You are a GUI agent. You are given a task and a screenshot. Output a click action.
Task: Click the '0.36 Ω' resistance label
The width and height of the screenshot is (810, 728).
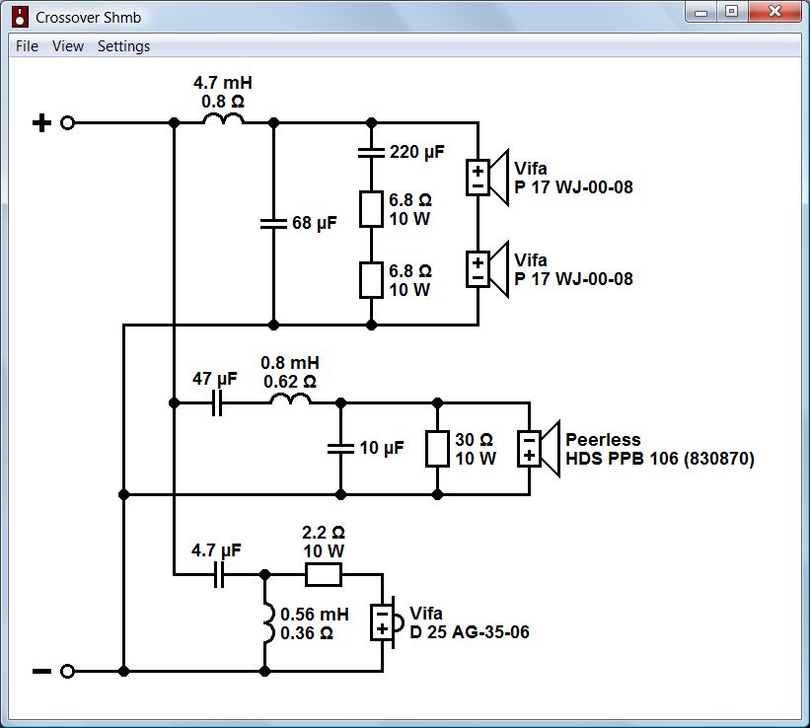(307, 633)
